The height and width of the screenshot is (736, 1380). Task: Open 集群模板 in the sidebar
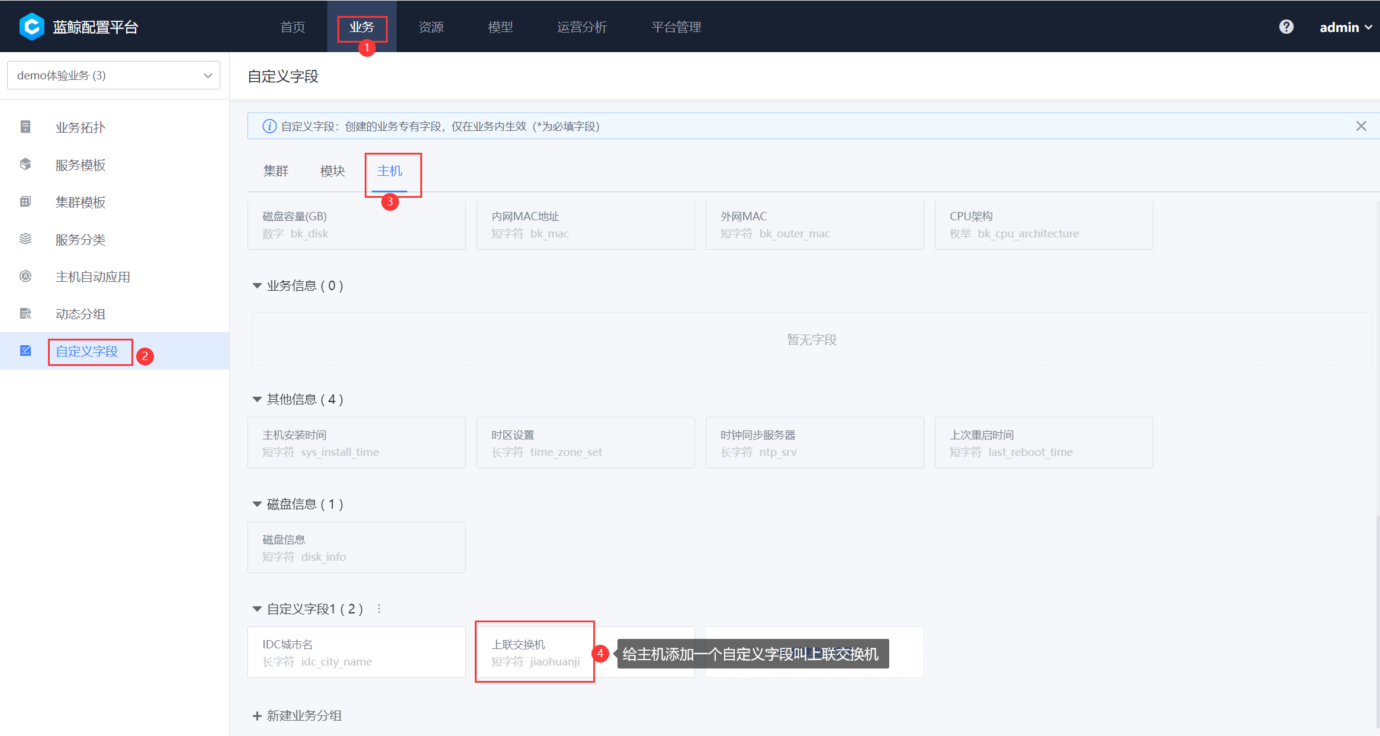tap(114, 202)
